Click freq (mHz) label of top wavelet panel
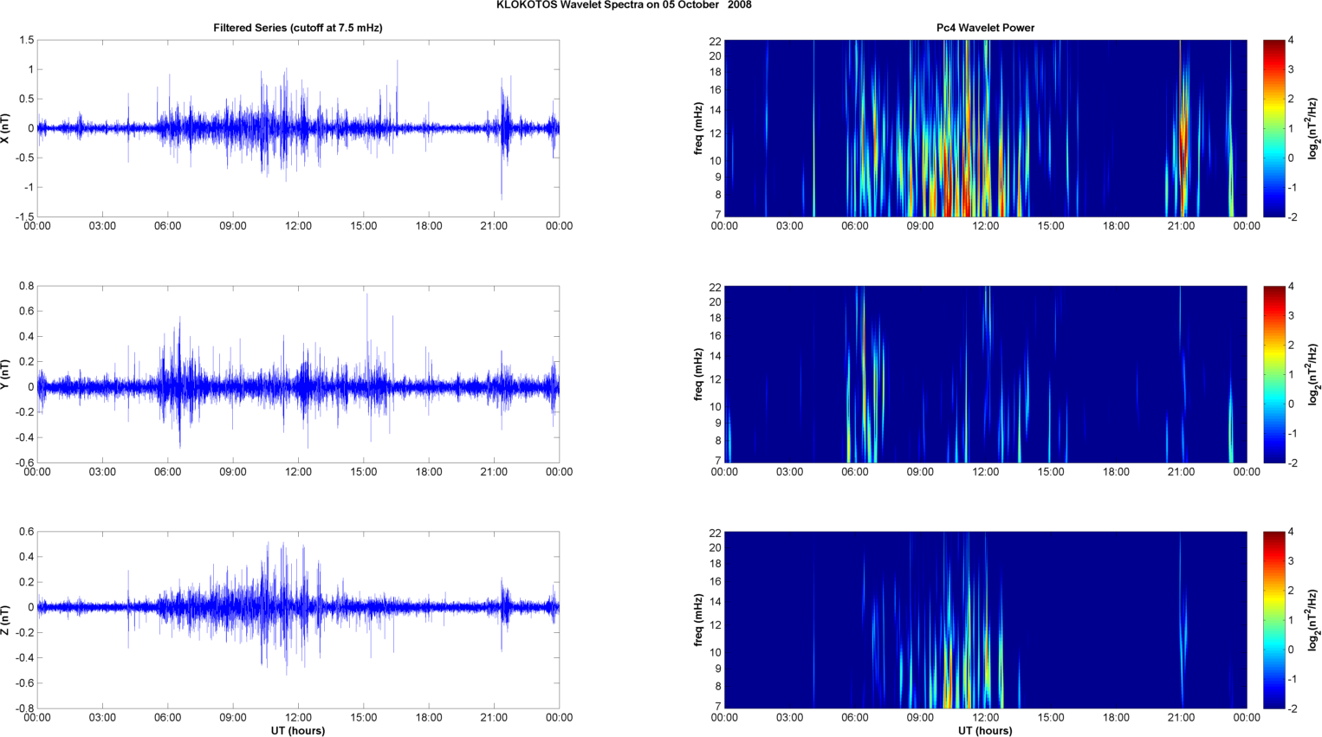1322x737 pixels. 698,128
